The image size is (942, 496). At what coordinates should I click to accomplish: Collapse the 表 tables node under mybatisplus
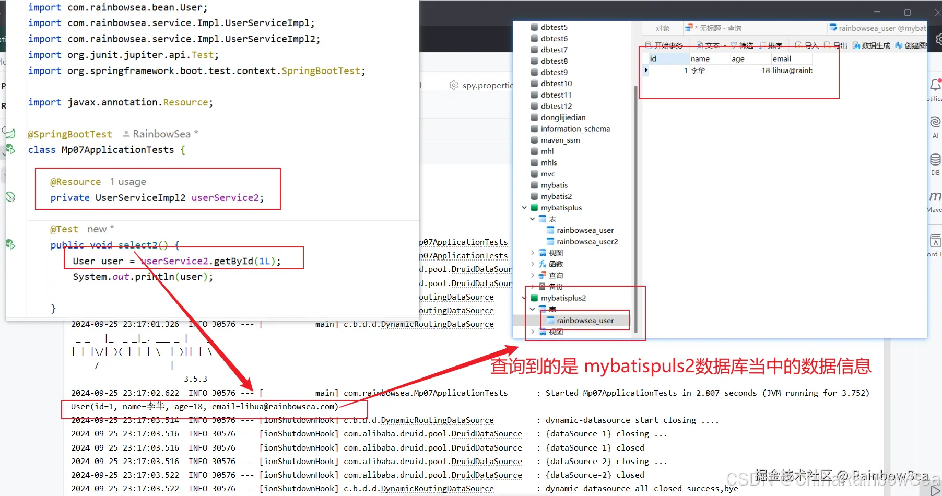point(532,219)
